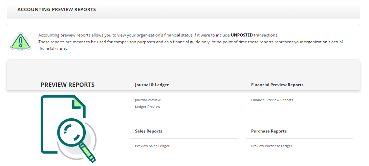Open the Journal Preview report
369x166 pixels.
click(148, 100)
